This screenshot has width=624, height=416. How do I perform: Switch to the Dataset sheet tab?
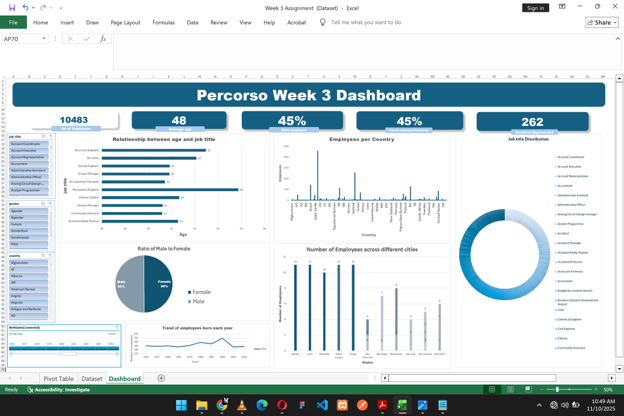coord(92,378)
